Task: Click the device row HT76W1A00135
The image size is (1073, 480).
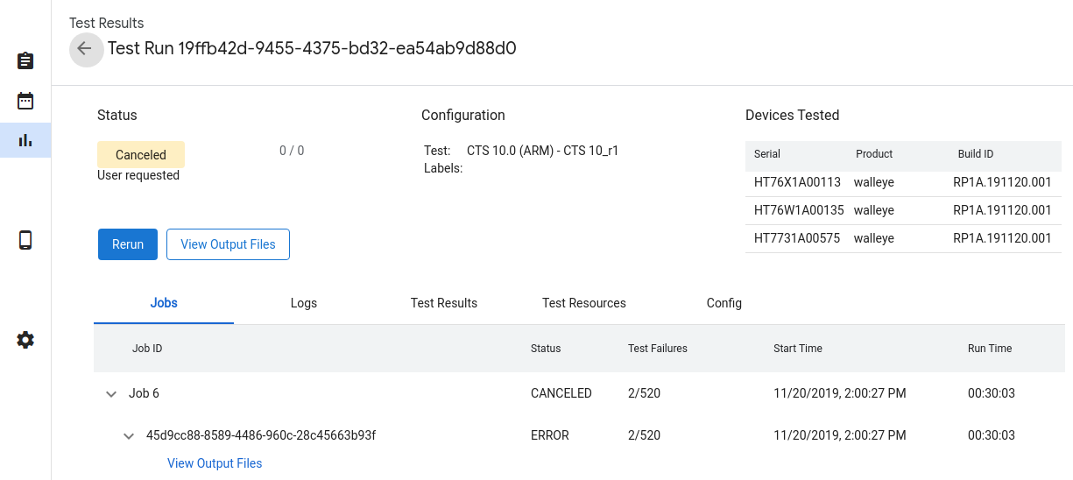Action: (902, 211)
